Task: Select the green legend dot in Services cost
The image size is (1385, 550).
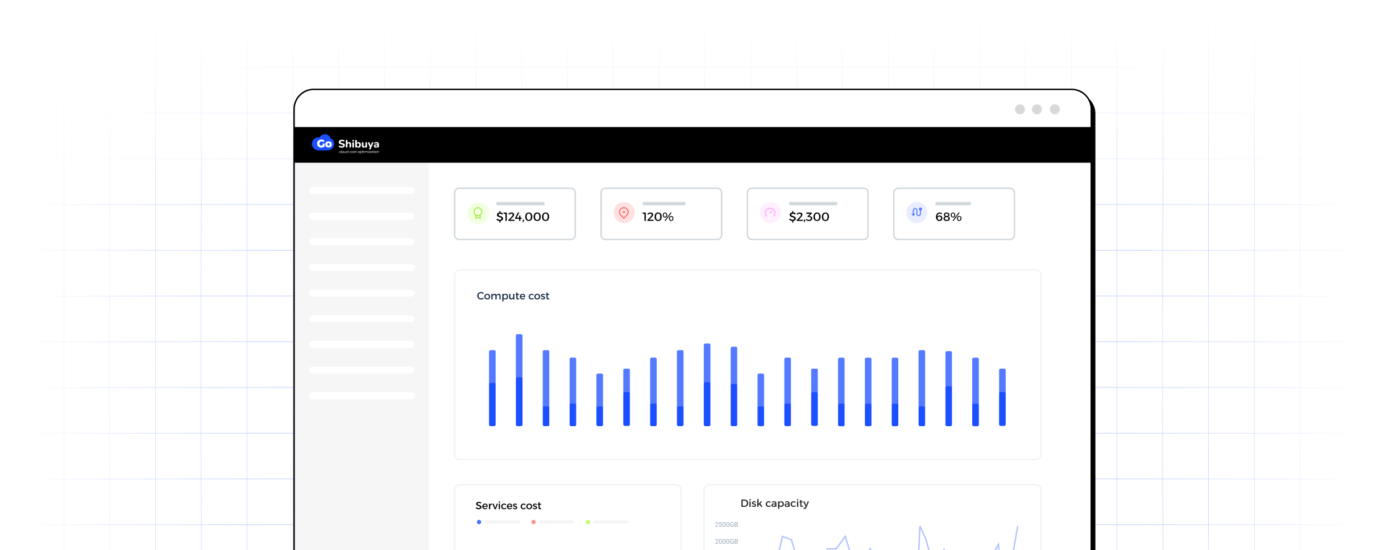Action: tap(588, 522)
